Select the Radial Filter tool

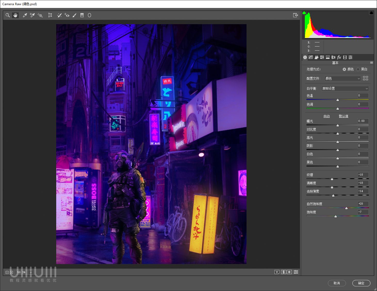(x=89, y=15)
